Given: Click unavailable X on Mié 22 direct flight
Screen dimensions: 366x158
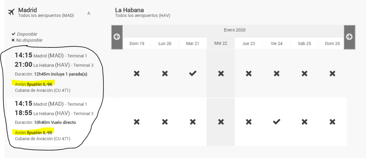Looking at the screenshot, I should point(221,122).
